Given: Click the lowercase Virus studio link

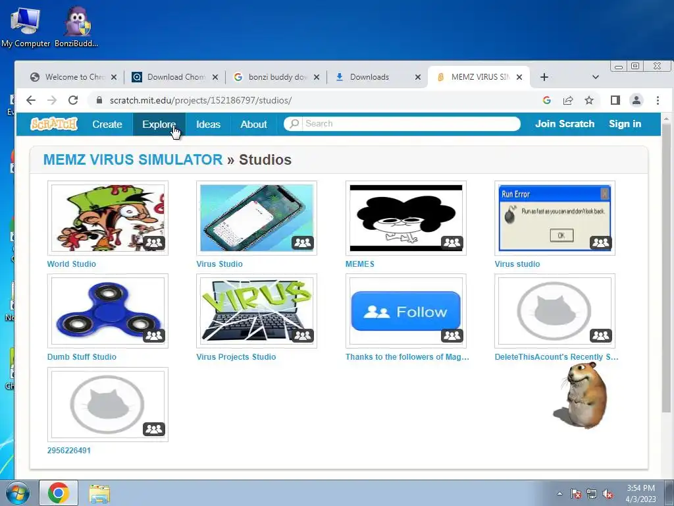Looking at the screenshot, I should point(517,264).
